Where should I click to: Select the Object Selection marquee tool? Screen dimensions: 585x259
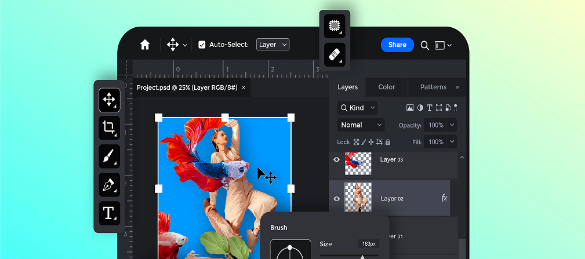click(335, 25)
